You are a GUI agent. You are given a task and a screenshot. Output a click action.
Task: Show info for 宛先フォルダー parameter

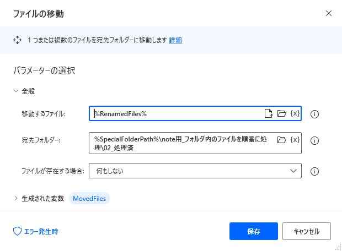point(314,140)
